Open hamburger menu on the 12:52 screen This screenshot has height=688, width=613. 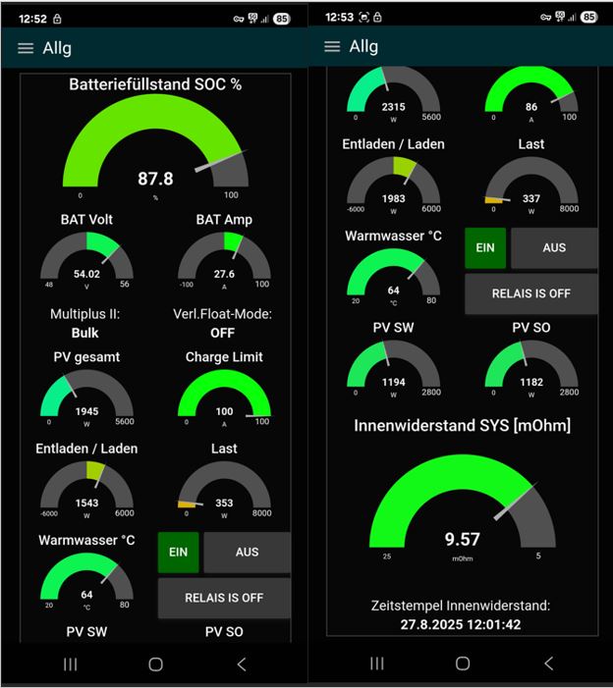tap(26, 48)
